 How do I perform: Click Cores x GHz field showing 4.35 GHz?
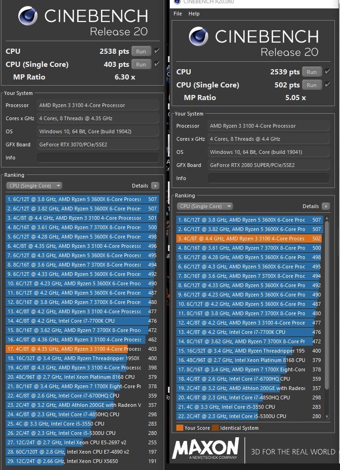click(x=98, y=118)
